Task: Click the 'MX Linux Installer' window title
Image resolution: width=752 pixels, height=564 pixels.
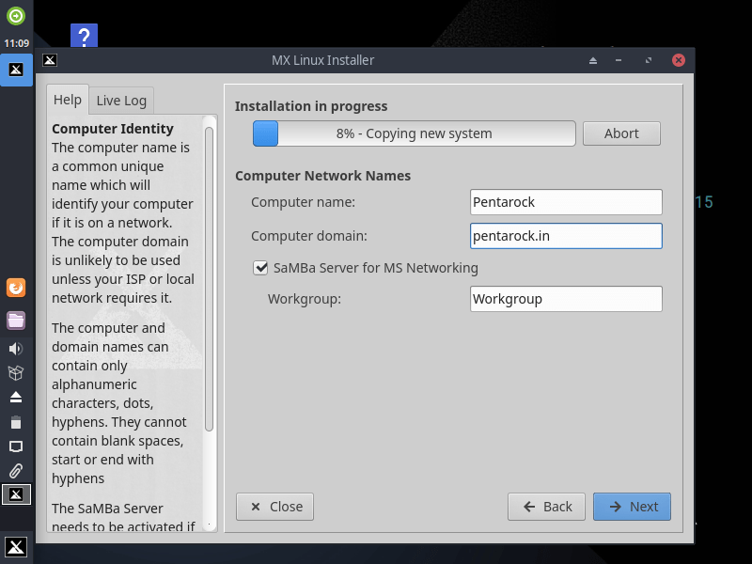Action: (322, 60)
